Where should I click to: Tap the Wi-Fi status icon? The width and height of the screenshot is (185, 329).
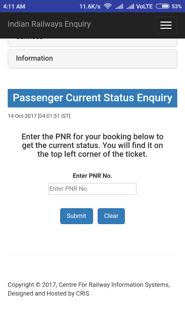[108, 6]
